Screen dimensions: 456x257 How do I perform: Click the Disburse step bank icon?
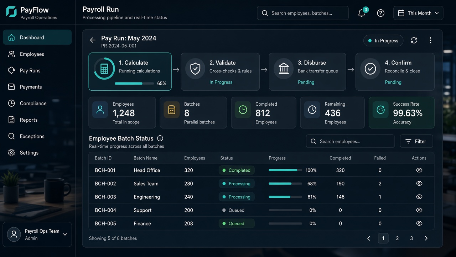tap(284, 69)
